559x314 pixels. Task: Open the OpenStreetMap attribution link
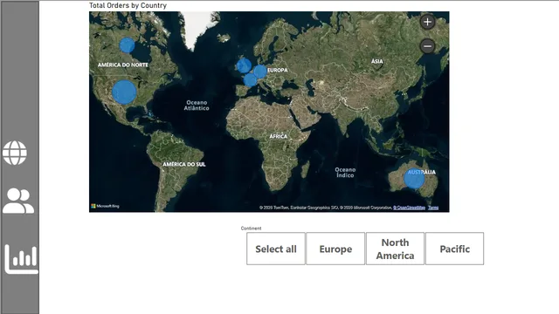(410, 208)
